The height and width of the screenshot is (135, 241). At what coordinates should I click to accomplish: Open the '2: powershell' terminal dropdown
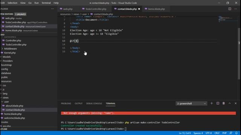click(191, 103)
